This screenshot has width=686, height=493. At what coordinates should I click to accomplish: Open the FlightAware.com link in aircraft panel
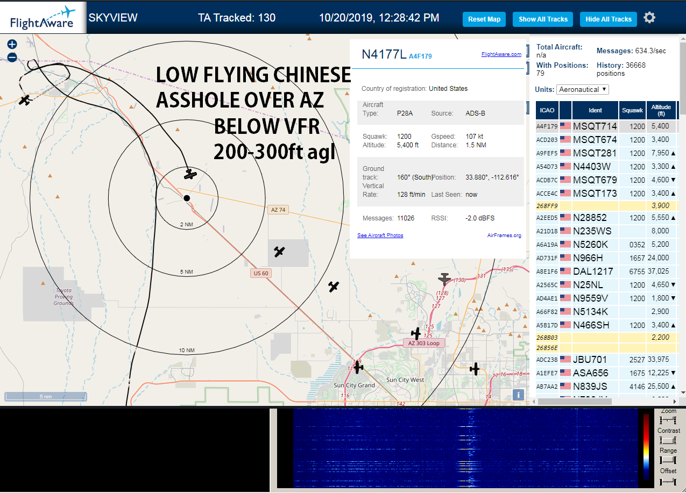coord(501,54)
